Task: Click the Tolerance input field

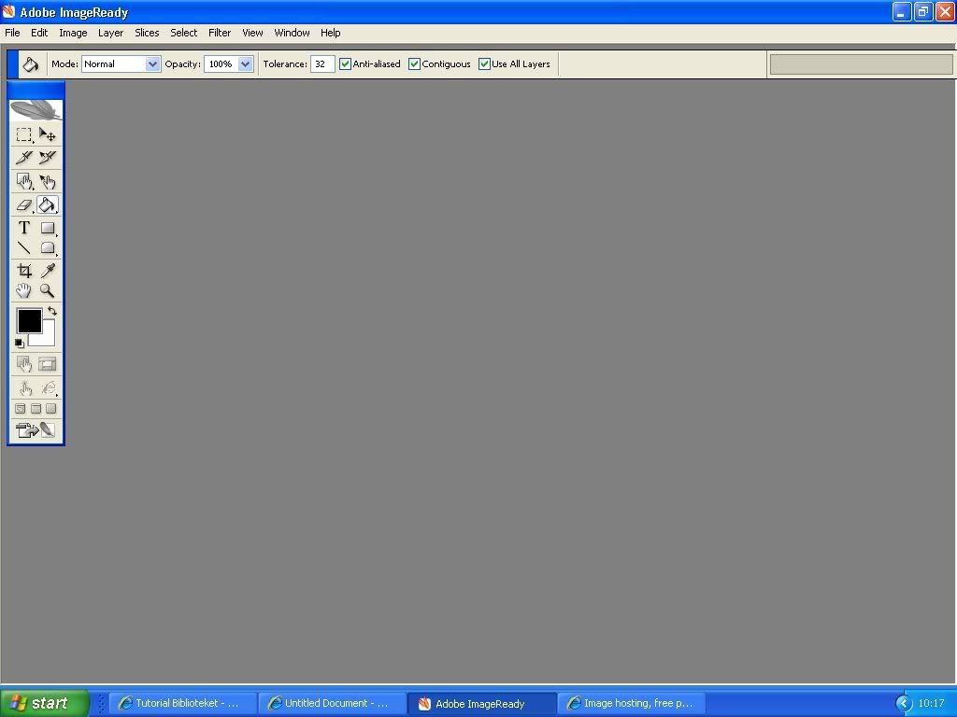Action: click(x=322, y=64)
